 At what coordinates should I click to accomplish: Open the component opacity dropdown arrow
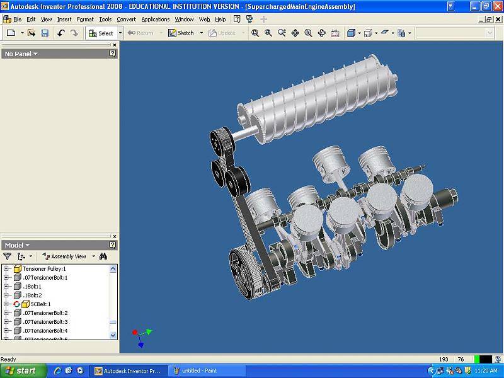coord(409,33)
